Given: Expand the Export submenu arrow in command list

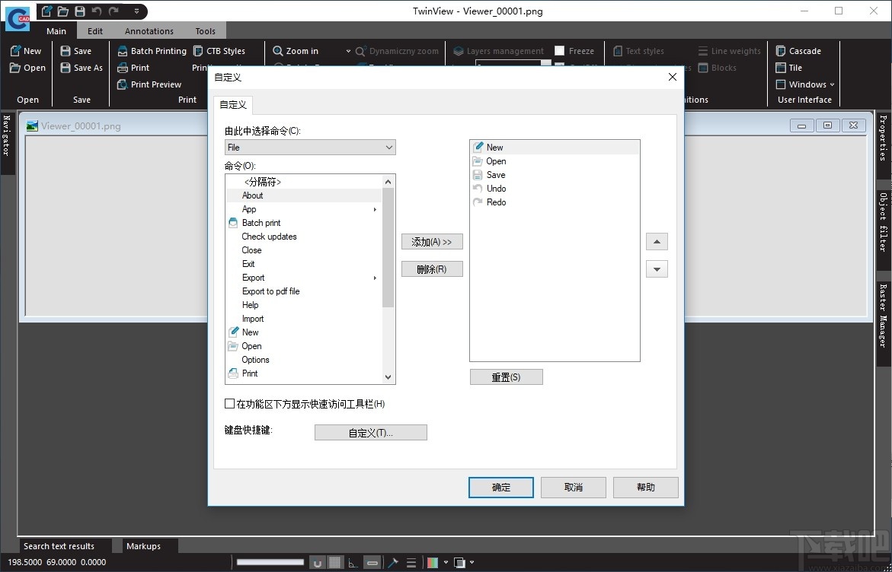Looking at the screenshot, I should coord(375,278).
